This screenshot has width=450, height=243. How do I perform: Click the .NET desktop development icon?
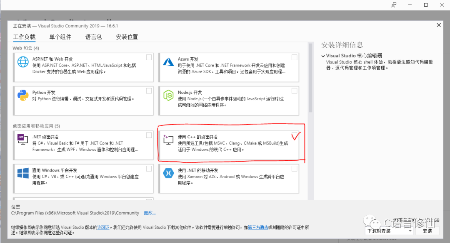click(23, 140)
